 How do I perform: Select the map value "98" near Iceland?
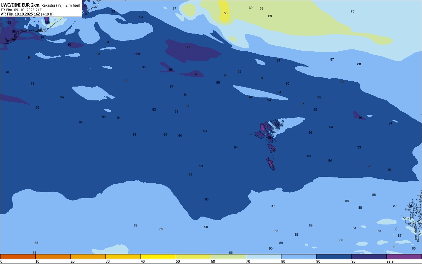[x=14, y=32]
